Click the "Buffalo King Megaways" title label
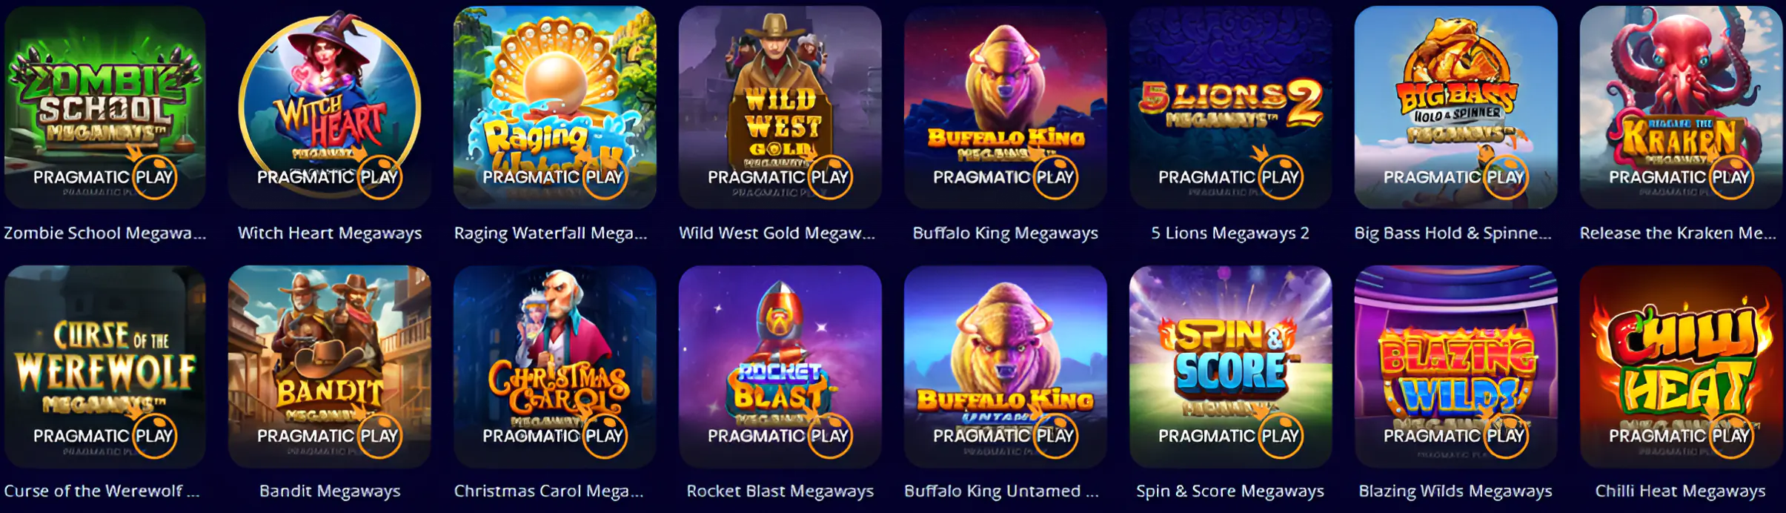The width and height of the screenshot is (1786, 513). pos(1006,234)
